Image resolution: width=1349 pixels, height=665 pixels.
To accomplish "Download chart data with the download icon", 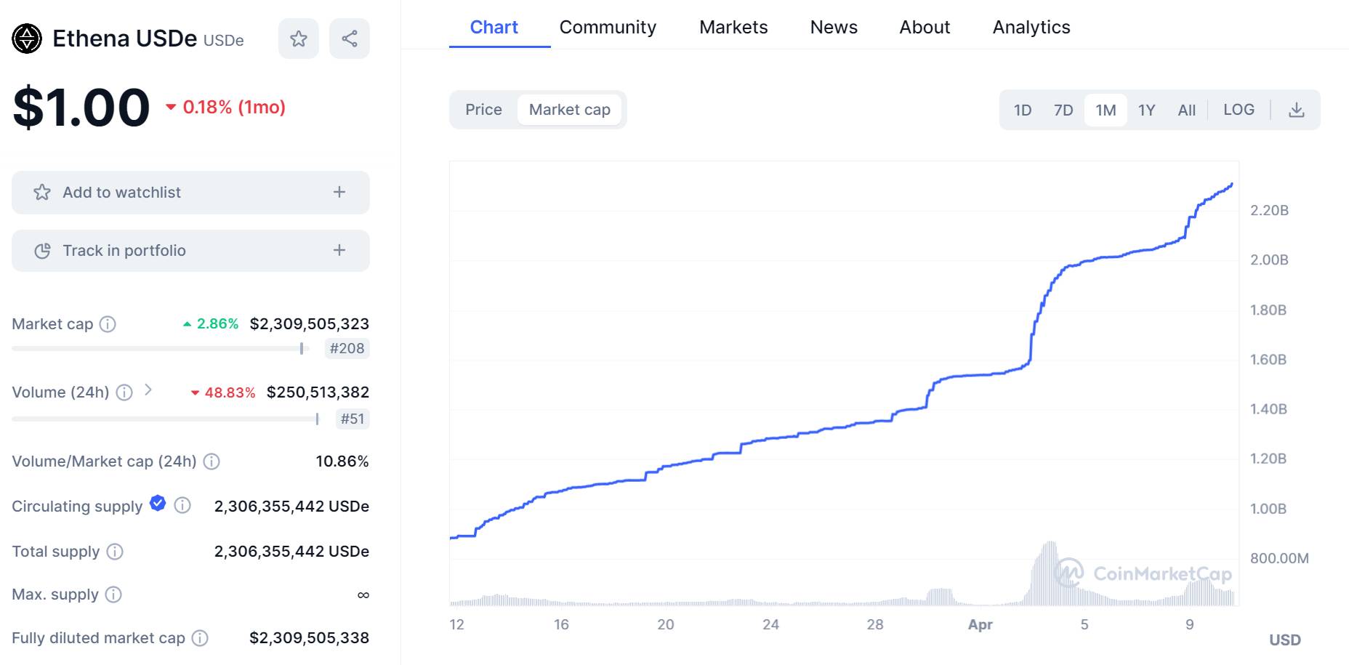I will point(1296,110).
